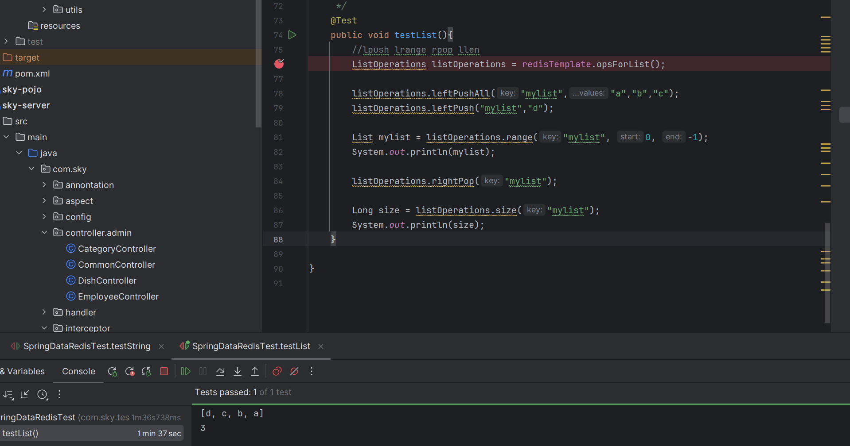Open test panel more options
The width and height of the screenshot is (850, 446).
[x=59, y=395]
